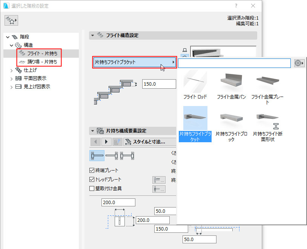Click the forward navigation arrow
This screenshot has height=249, width=307.
pyautogui.click(x=107, y=142)
